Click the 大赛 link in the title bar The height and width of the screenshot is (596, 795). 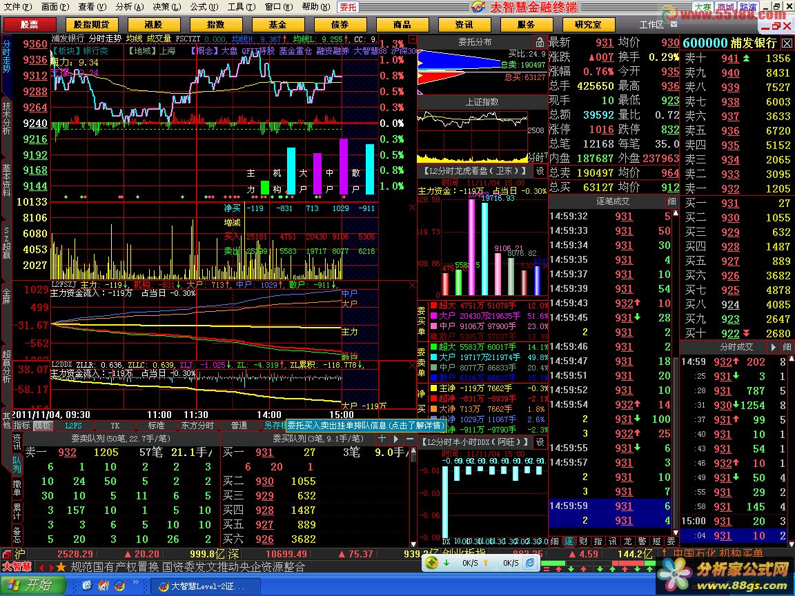(x=703, y=7)
